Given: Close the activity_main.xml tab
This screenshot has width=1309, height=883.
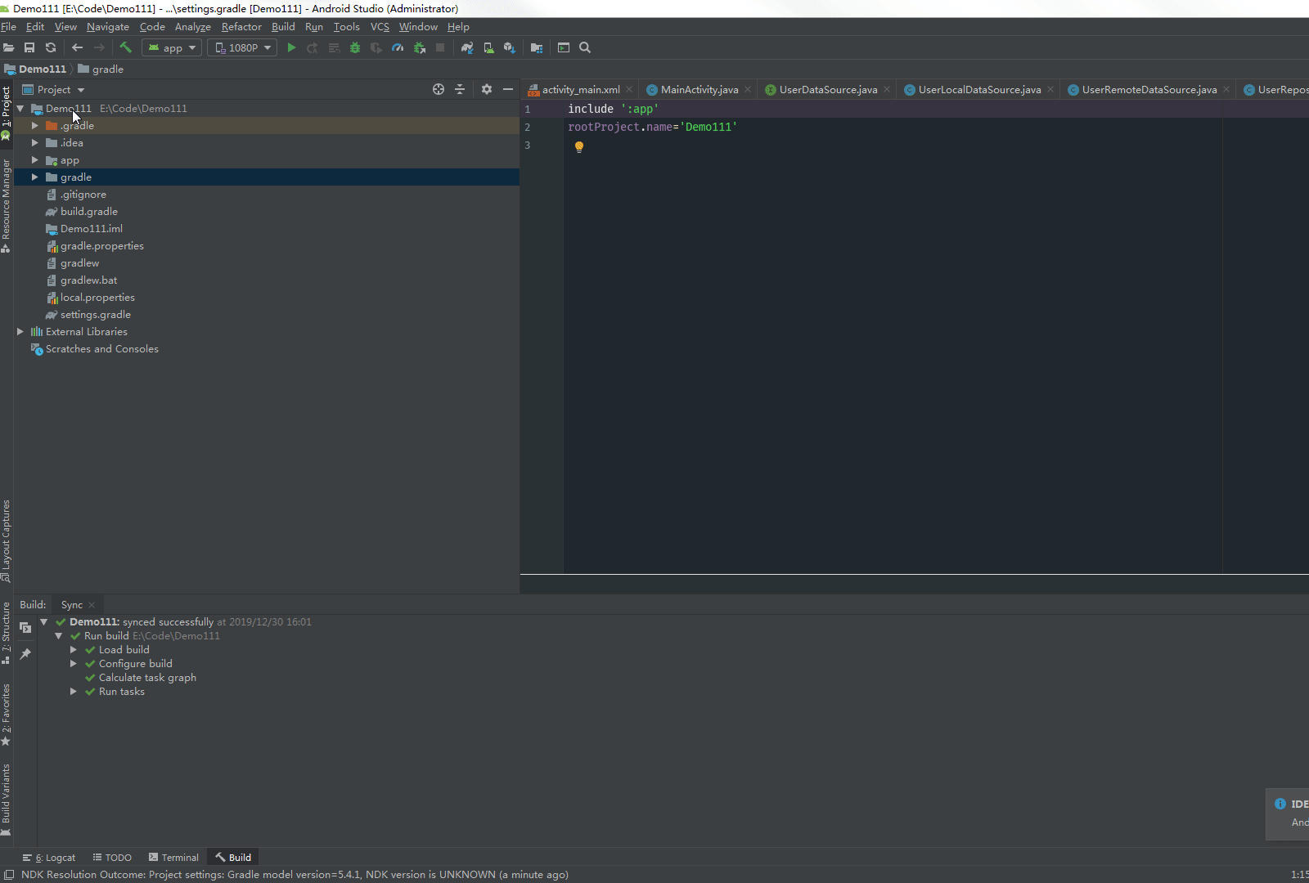Looking at the screenshot, I should point(629,90).
